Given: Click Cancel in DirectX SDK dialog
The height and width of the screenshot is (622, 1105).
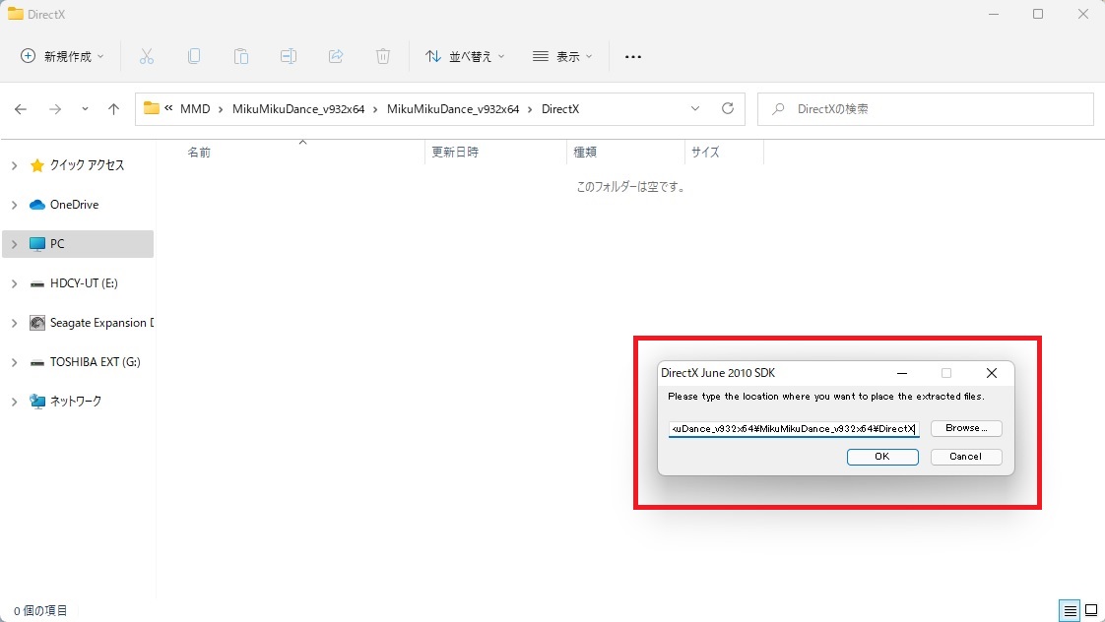Looking at the screenshot, I should coord(966,457).
